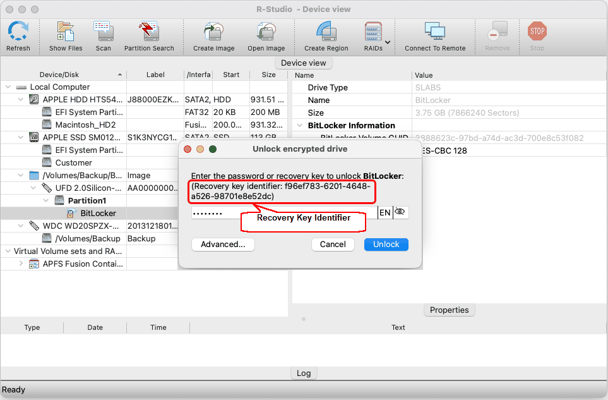Click the Label column header
Image resolution: width=608 pixels, height=400 pixels.
[x=155, y=75]
